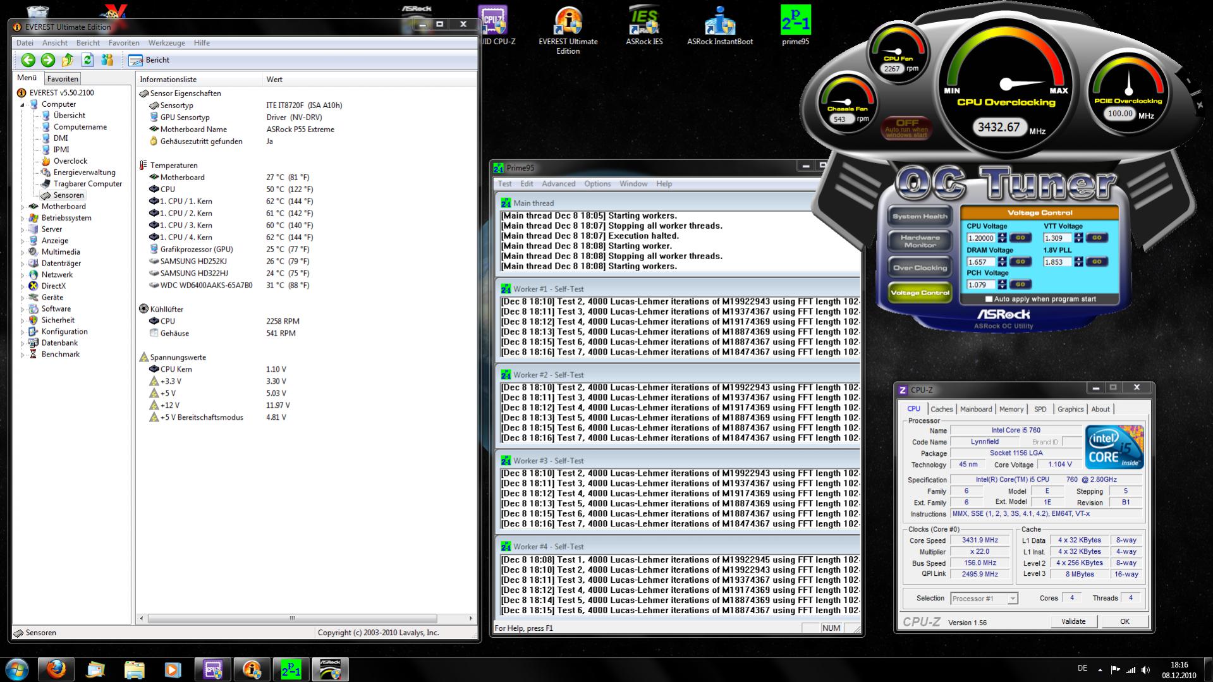Open the Advanced menu in Prime95
This screenshot has width=1213, height=682.
click(x=558, y=184)
